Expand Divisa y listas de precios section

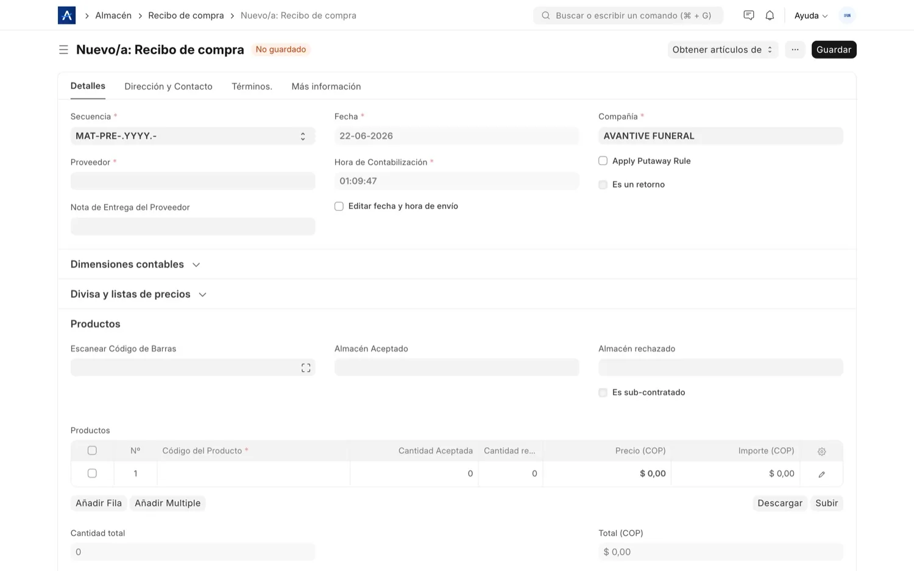click(139, 294)
